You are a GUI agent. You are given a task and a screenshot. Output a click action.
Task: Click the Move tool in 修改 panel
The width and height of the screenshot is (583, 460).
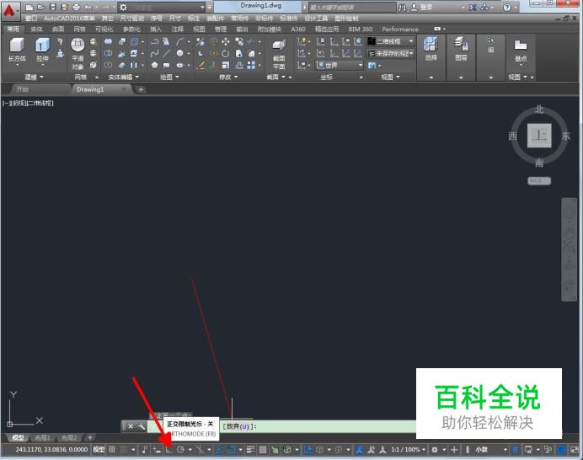225,41
